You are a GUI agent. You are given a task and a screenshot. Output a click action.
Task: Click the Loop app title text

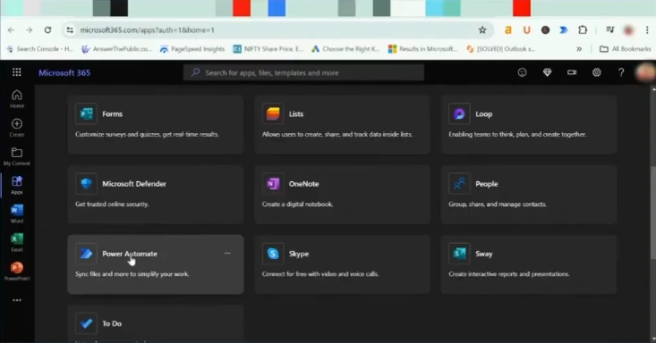(x=483, y=113)
